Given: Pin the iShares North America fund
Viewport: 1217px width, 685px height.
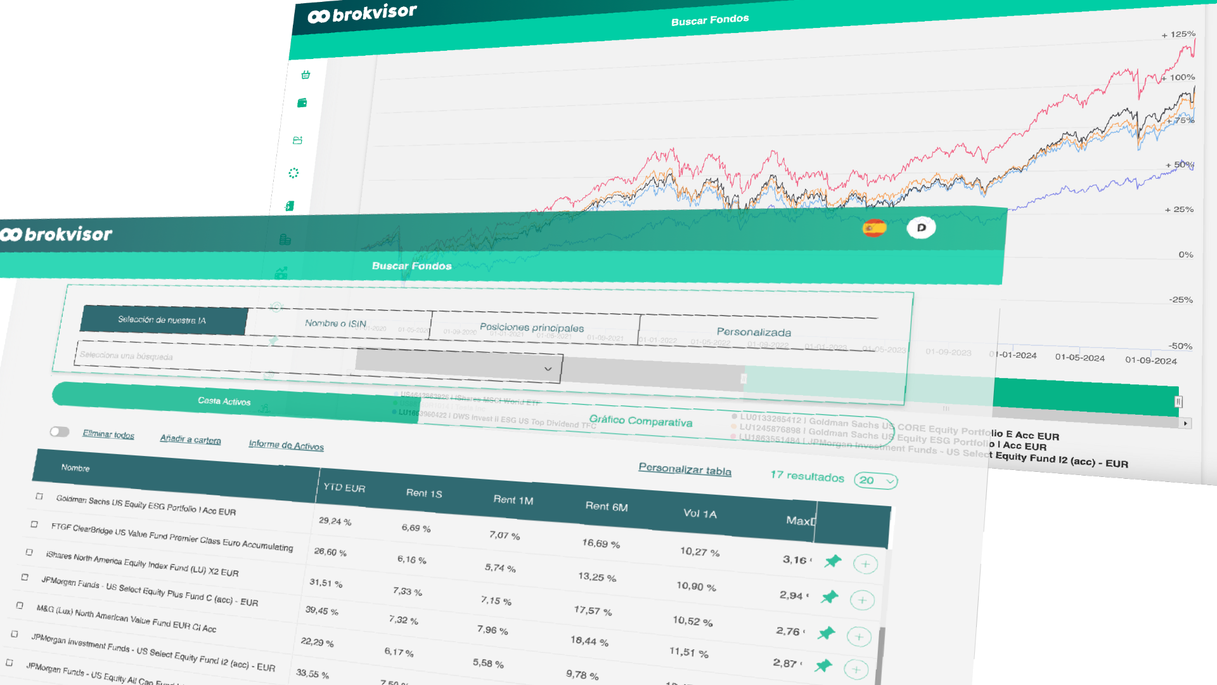Looking at the screenshot, I should [x=826, y=633].
